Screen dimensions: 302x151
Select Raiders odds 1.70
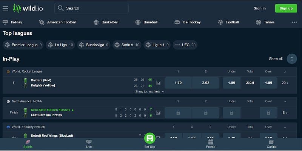point(178,83)
